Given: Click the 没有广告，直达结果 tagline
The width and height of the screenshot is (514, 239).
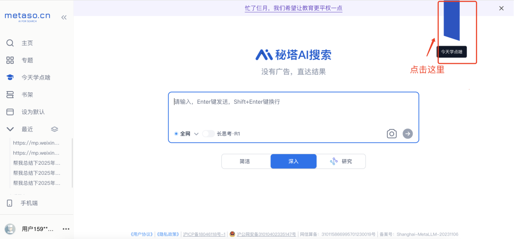Looking at the screenshot, I should point(293,72).
